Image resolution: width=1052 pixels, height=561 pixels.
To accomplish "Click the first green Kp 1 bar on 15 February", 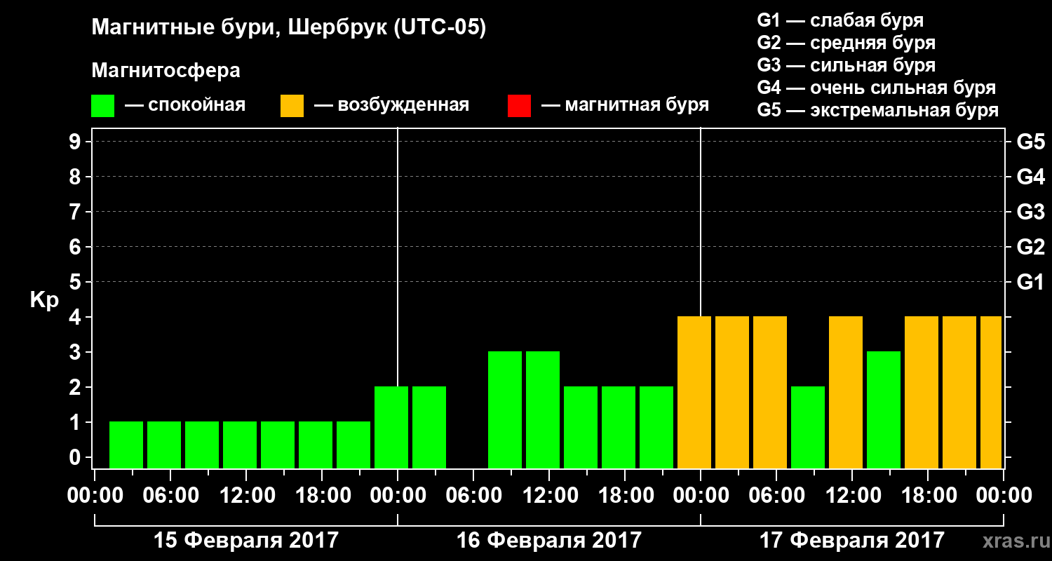I will (126, 445).
